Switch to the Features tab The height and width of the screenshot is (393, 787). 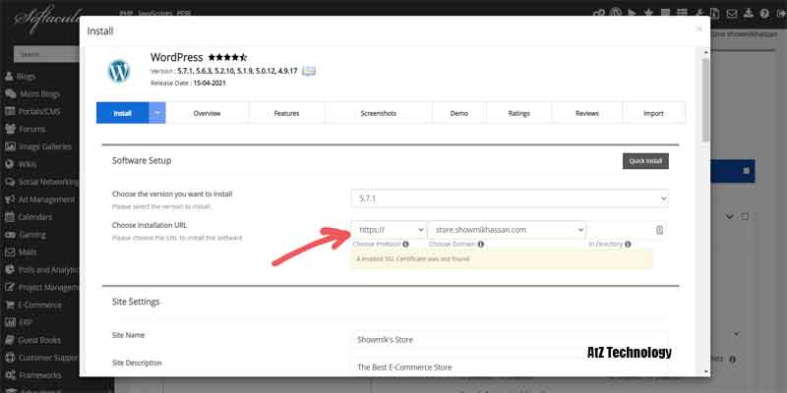coord(286,113)
